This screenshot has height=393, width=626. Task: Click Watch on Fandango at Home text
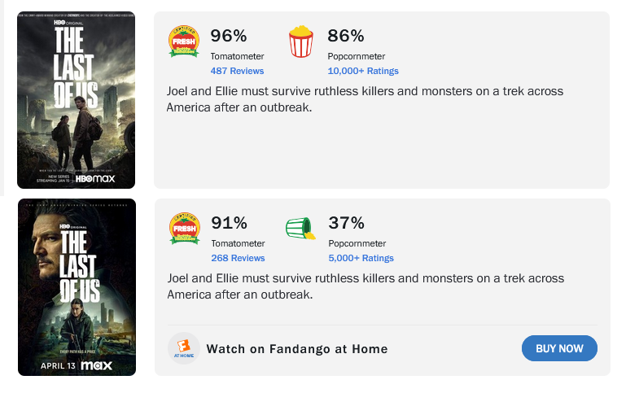pyautogui.click(x=297, y=349)
